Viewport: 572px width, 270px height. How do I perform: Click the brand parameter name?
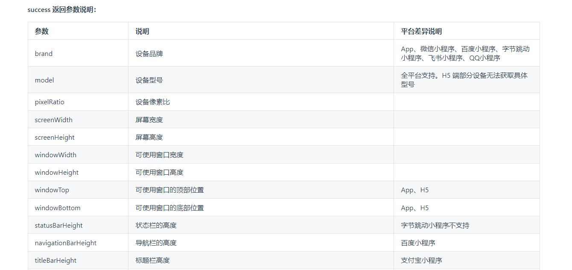[43, 53]
